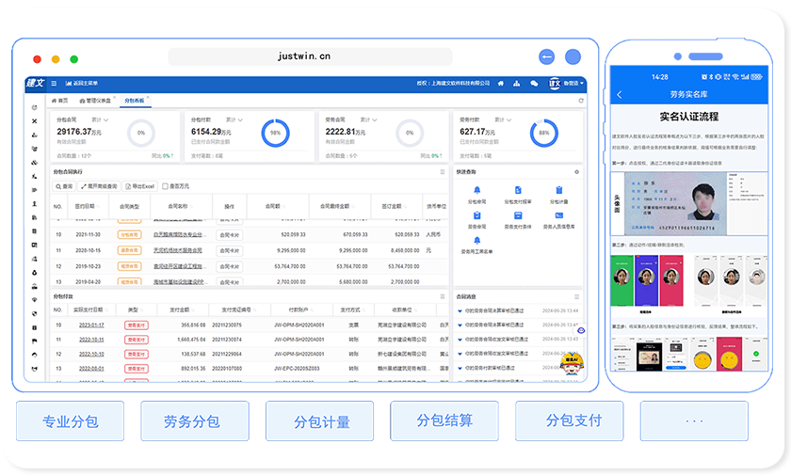Image resolution: width=791 pixels, height=476 pixels.
Task: Open the 分包计量 quick query icon
Action: point(558,191)
